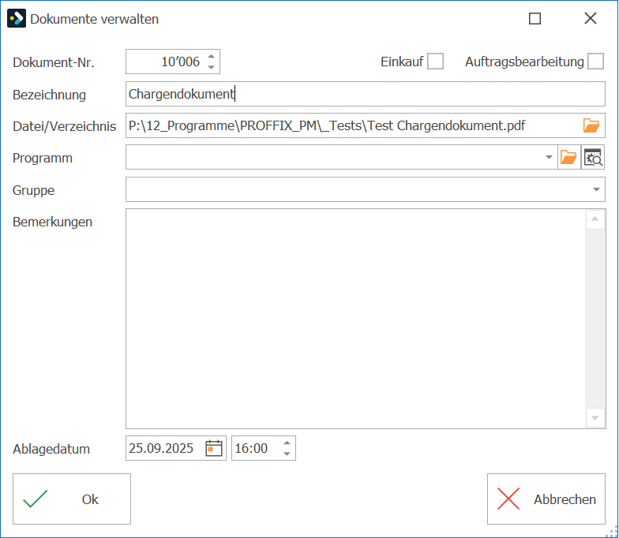
Task: Maximize the Dokumente verwalten window
Action: (535, 19)
